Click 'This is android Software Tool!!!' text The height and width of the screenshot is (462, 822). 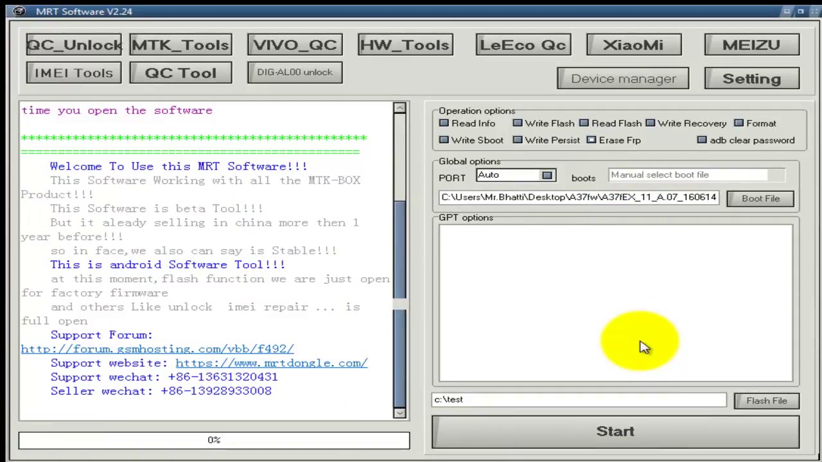pos(168,264)
